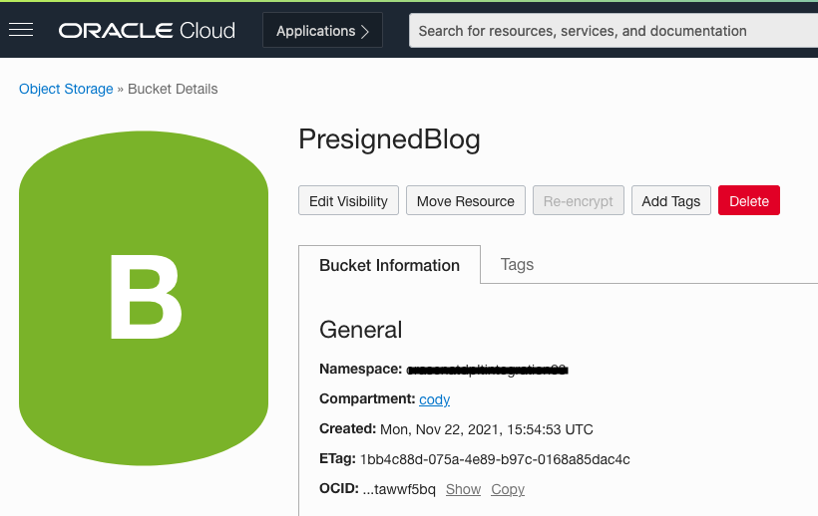818x516 pixels.
Task: Click the Bucket Details breadcrumb text
Action: click(x=173, y=89)
